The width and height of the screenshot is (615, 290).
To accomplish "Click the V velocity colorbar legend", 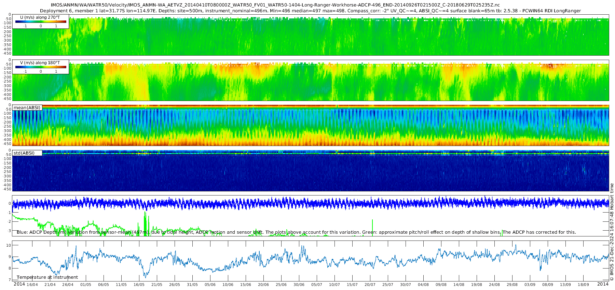I will point(41,67).
